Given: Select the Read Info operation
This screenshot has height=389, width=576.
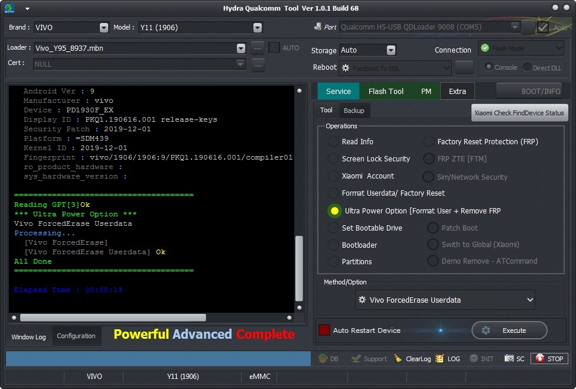Looking at the screenshot, I should click(333, 141).
